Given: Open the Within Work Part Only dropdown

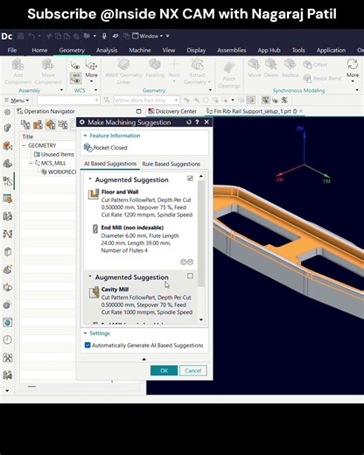Looking at the screenshot, I should (146, 101).
